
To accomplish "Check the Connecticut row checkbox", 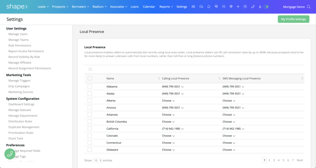I will tap(90, 143).
